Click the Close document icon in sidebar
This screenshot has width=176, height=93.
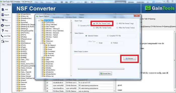pos(3,41)
